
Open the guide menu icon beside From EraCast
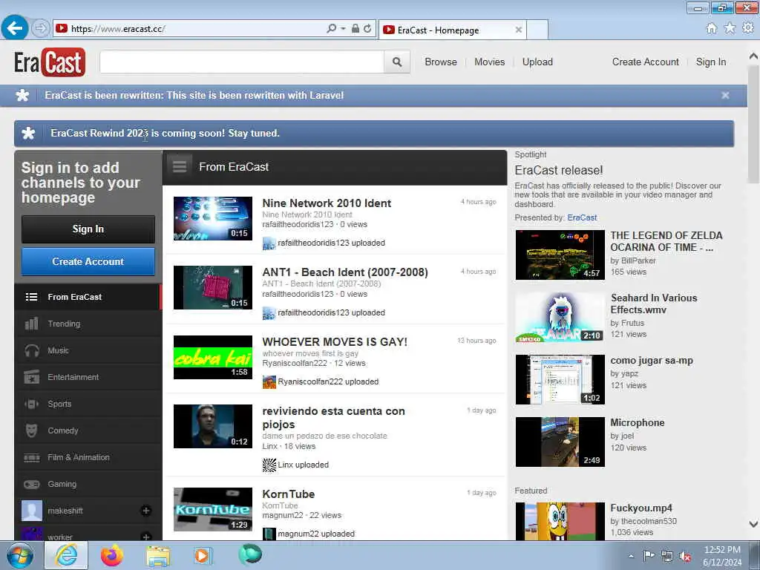pos(180,167)
